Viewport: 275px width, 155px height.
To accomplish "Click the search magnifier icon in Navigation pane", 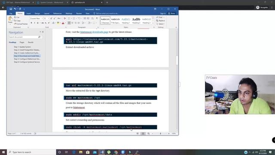I will coord(39,37).
